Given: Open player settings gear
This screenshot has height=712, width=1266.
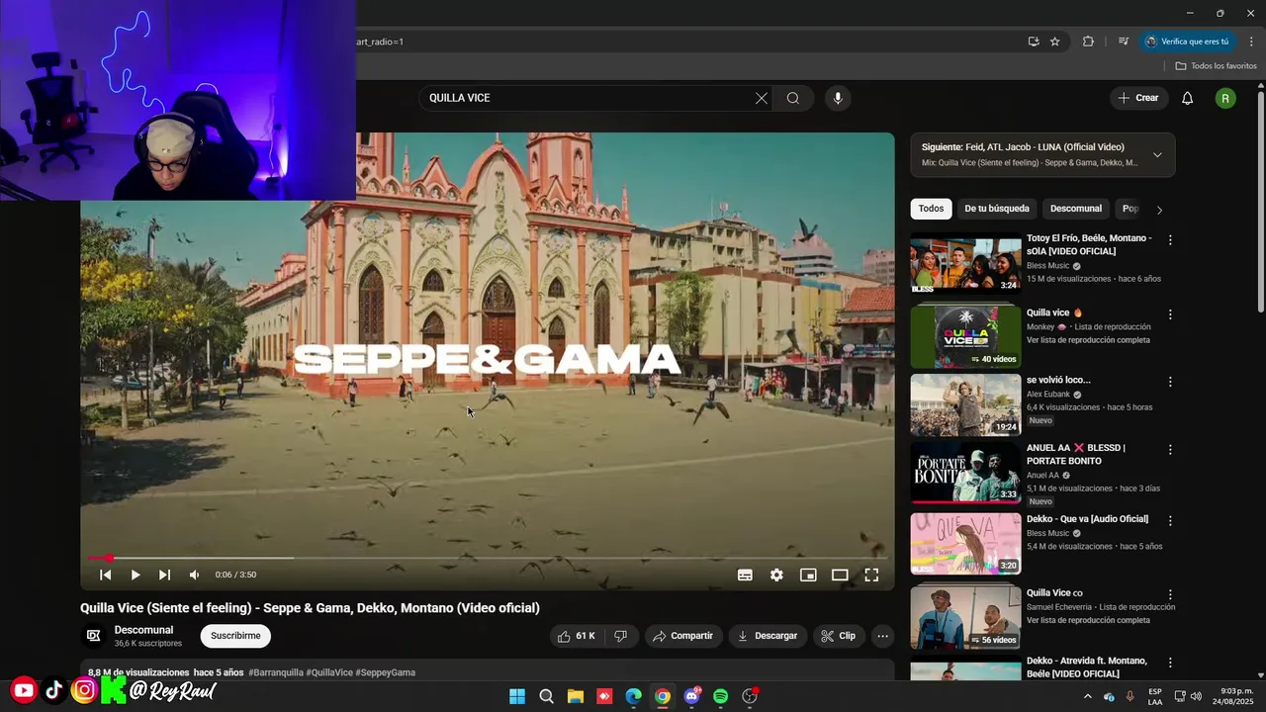Looking at the screenshot, I should tap(776, 575).
